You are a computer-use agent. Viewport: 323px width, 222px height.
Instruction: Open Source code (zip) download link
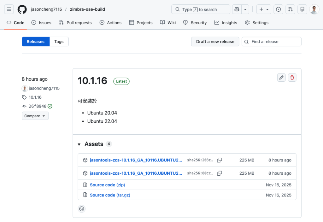(x=107, y=185)
